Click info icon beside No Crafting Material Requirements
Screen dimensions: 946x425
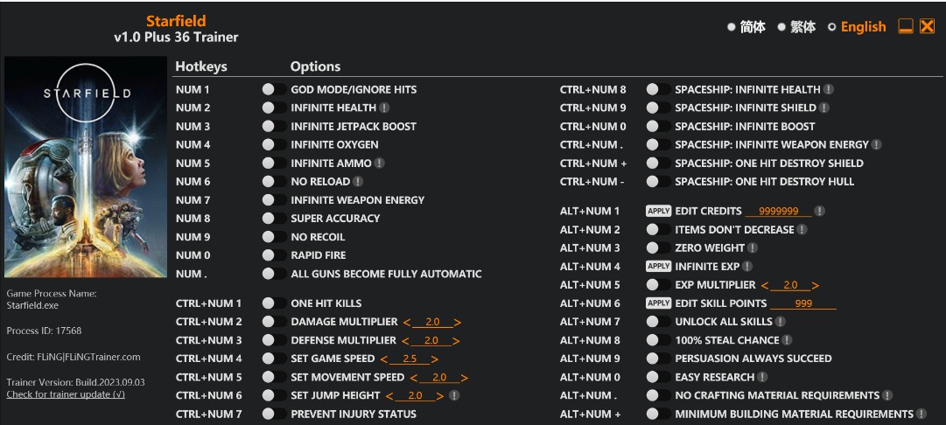(x=886, y=395)
